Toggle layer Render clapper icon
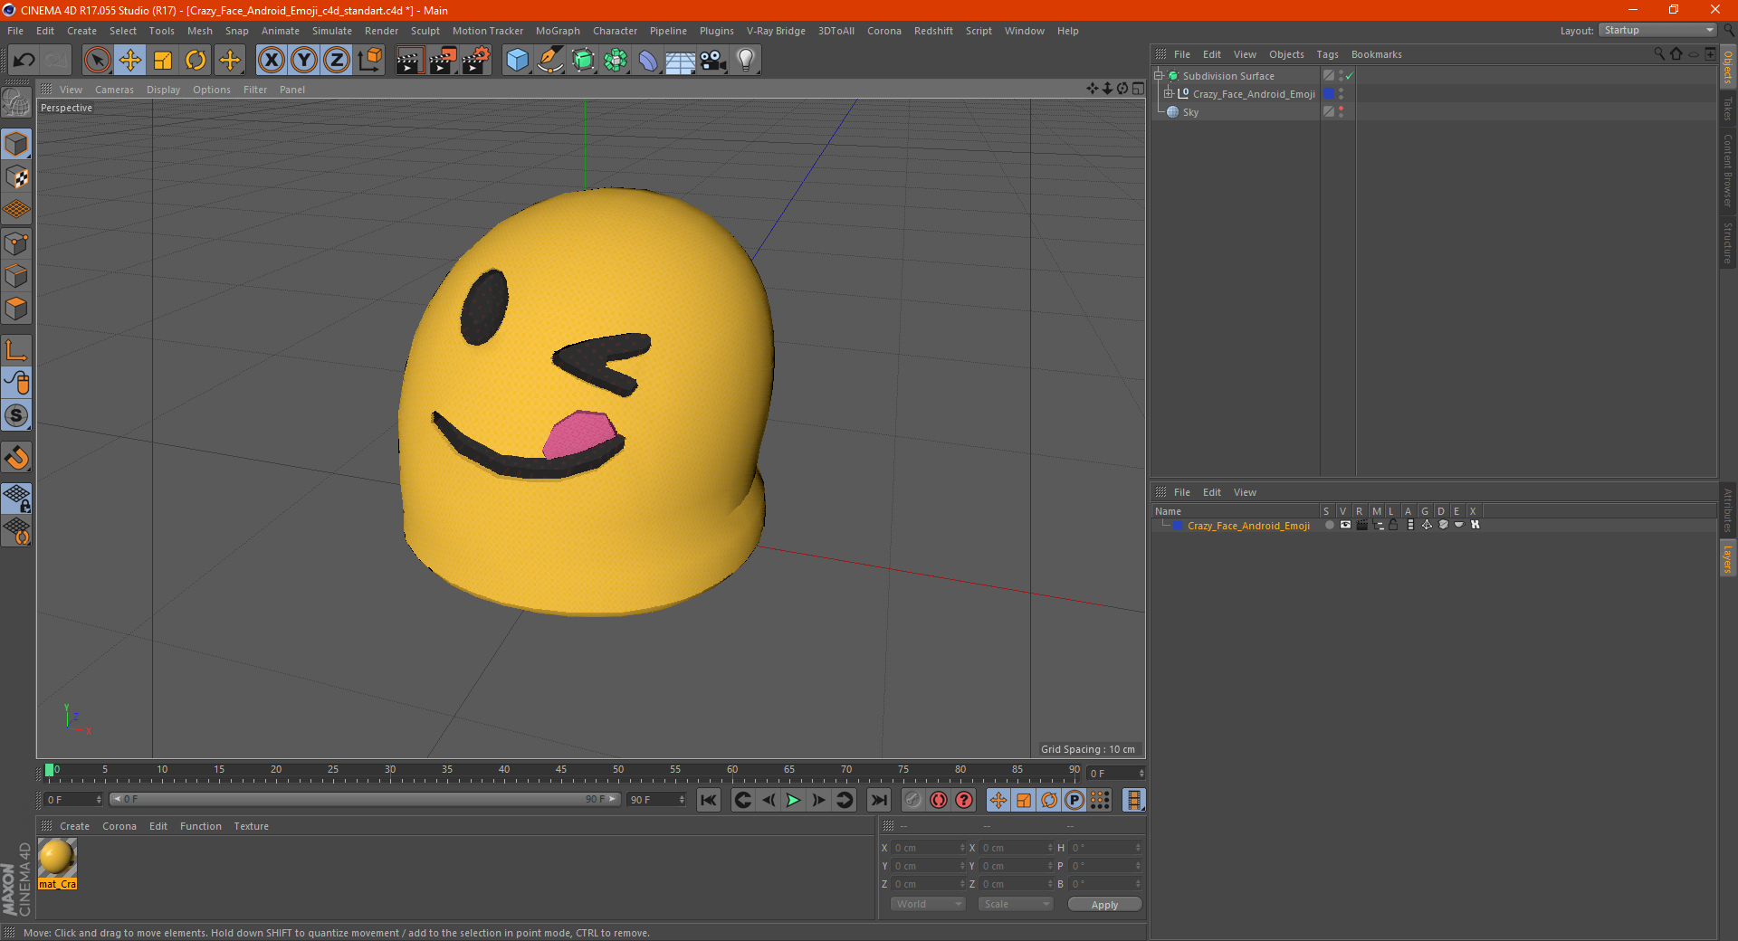The height and width of the screenshot is (941, 1738). click(1361, 526)
